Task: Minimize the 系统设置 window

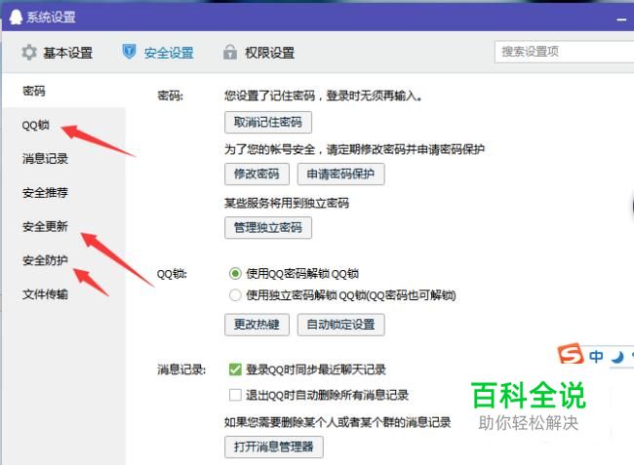Action: click(621, 19)
